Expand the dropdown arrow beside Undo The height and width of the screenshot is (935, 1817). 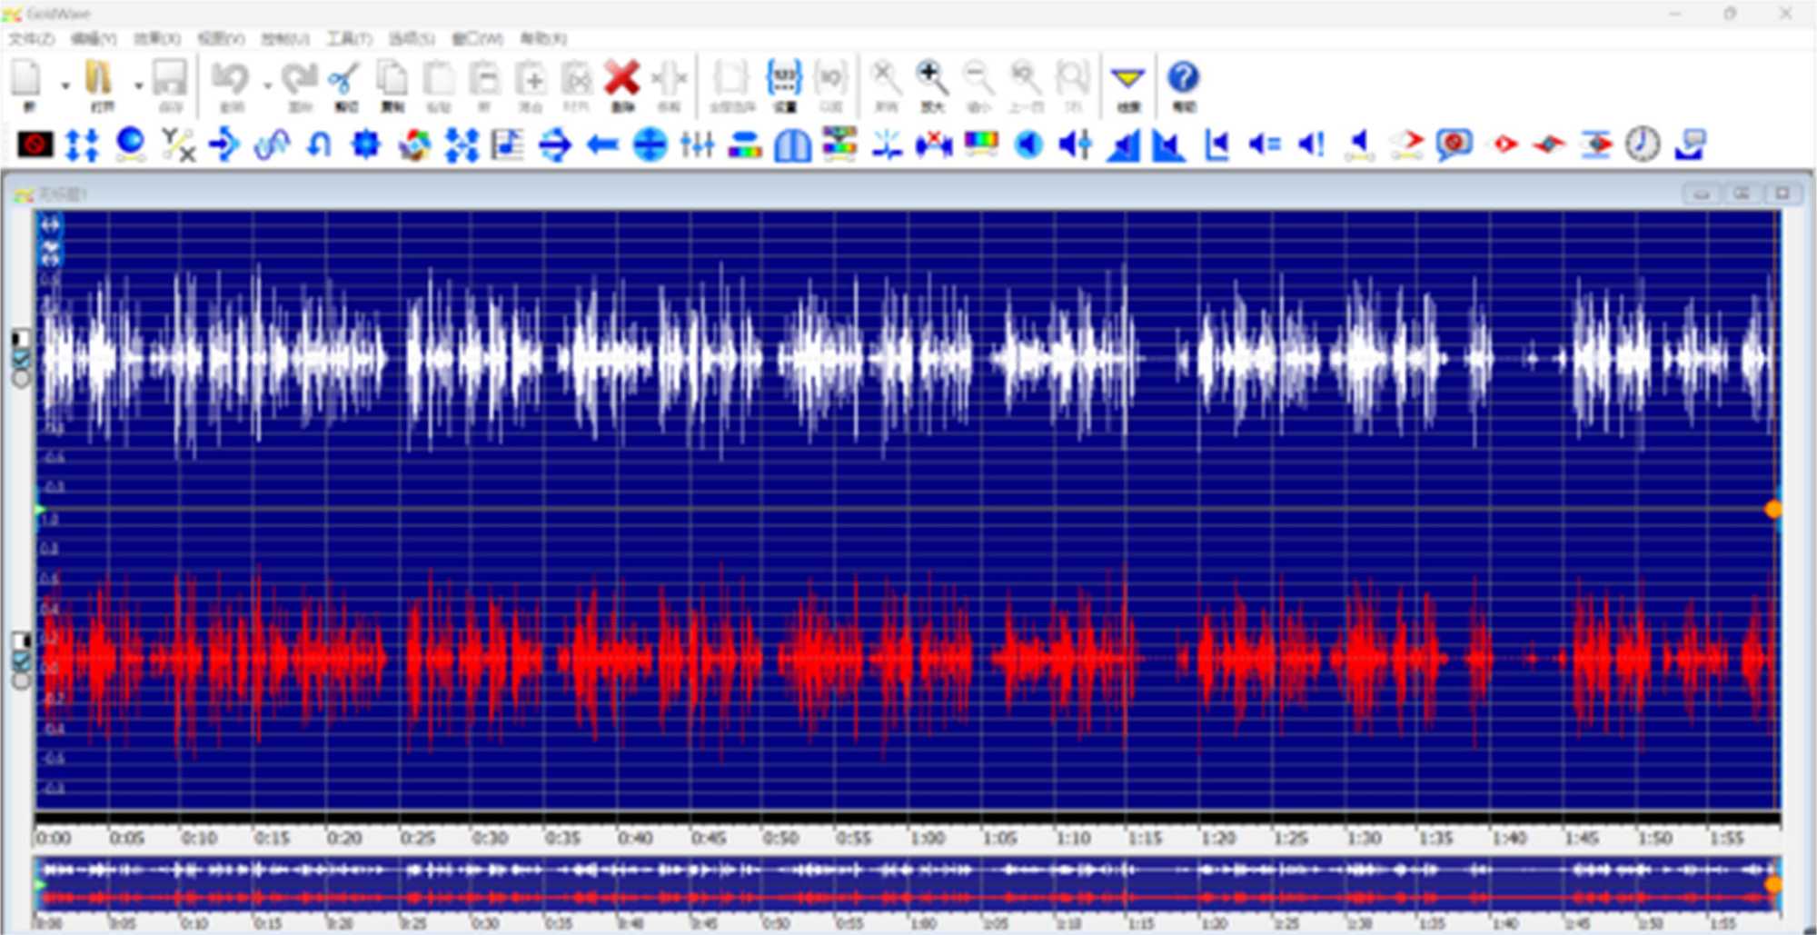point(267,85)
